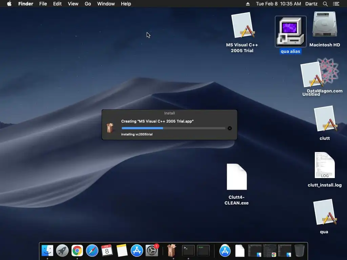This screenshot has height=260, width=347.
Task: Open the View menu
Action: pyautogui.click(x=73, y=4)
